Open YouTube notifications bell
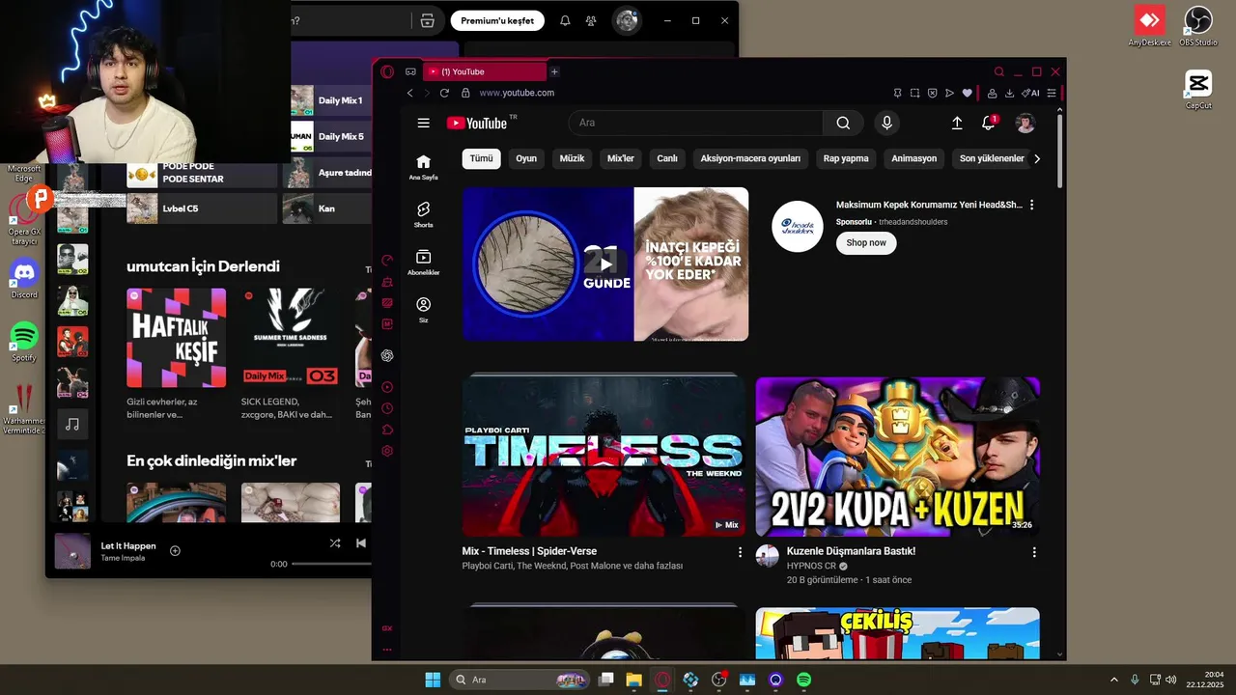This screenshot has height=695, width=1236. coord(988,123)
